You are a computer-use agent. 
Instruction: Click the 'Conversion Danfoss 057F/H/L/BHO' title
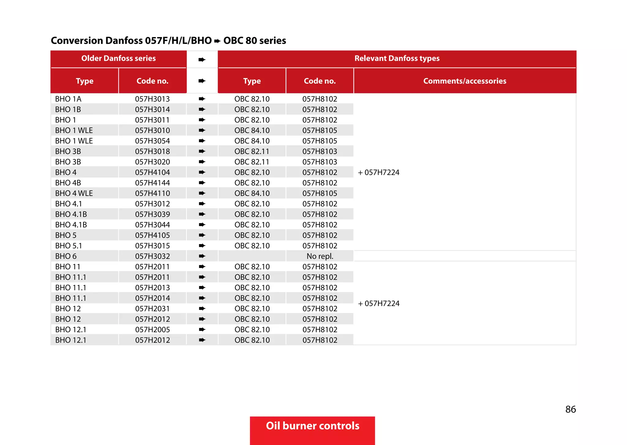[131, 41]
